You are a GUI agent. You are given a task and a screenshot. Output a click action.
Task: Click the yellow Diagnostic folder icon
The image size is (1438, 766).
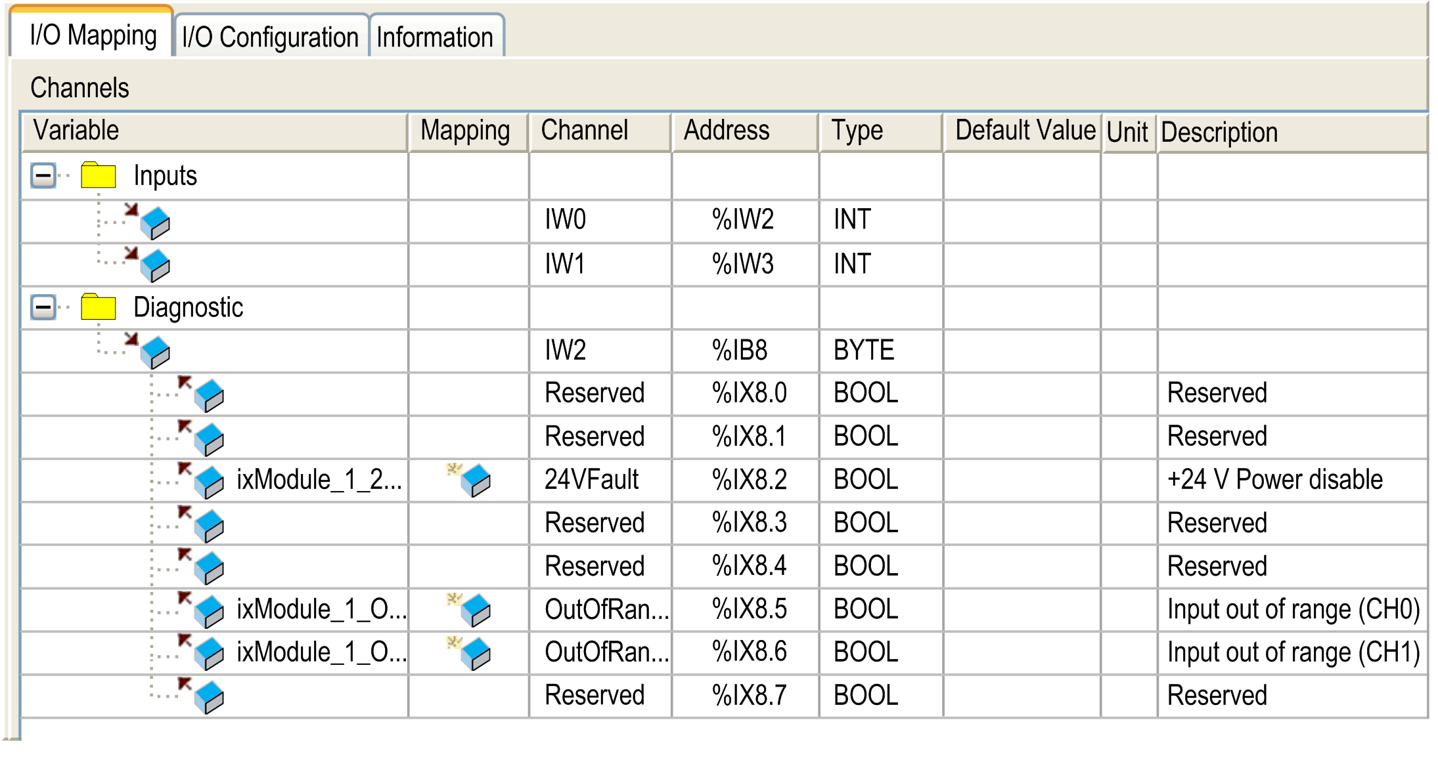[x=99, y=307]
